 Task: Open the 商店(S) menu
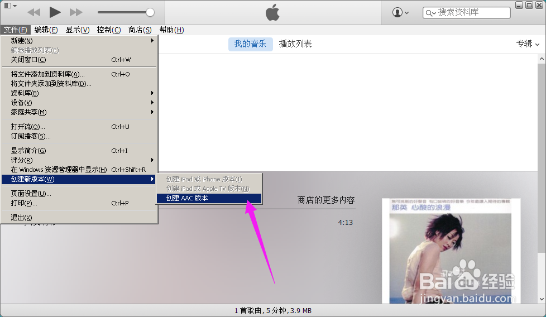click(140, 30)
